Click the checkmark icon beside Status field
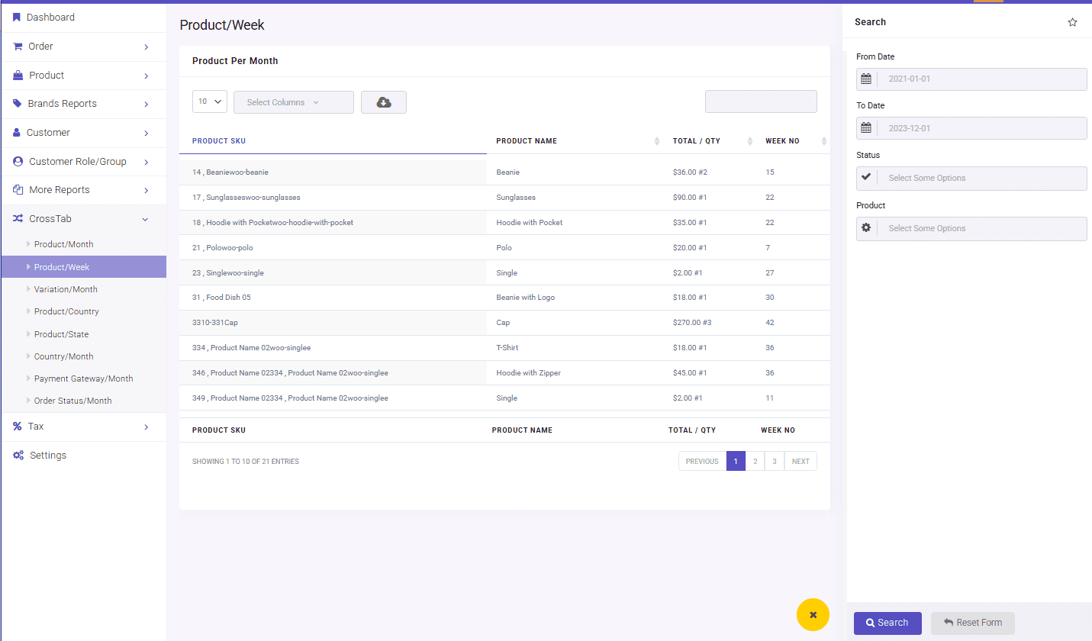 866,178
